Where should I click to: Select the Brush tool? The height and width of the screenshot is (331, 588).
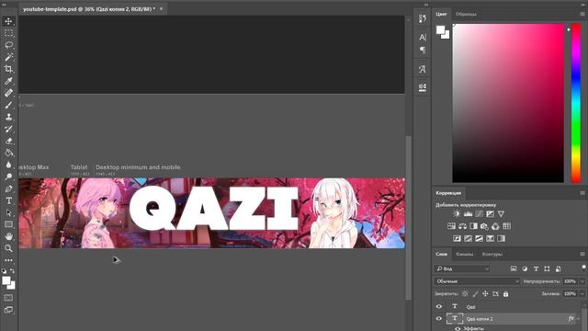[8, 105]
